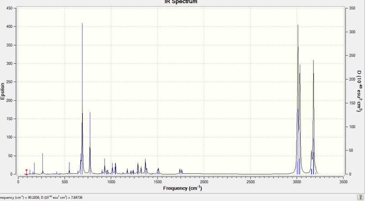The image size is (365, 201).
Task: Pick the tallest blue peak near 690 cm-1
Action: [x=83, y=98]
